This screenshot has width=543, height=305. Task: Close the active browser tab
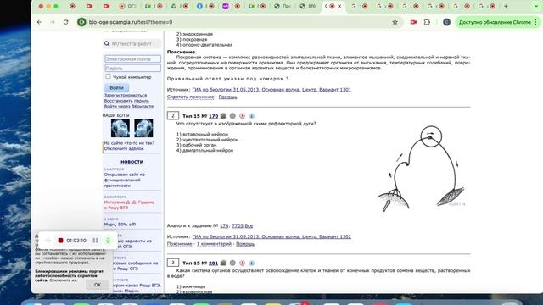coord(339,6)
